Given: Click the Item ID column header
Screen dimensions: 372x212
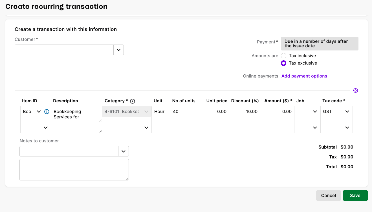Looking at the screenshot, I should 30,101.
